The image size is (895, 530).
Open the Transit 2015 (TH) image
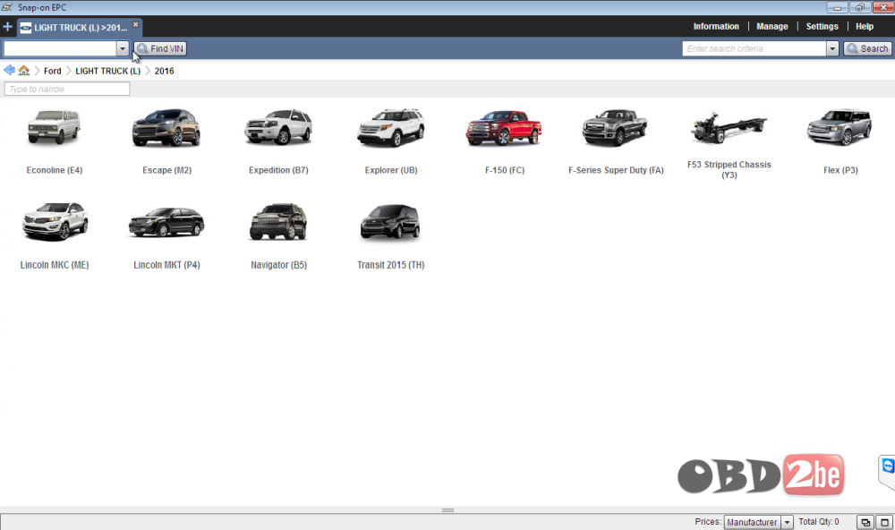pos(391,222)
